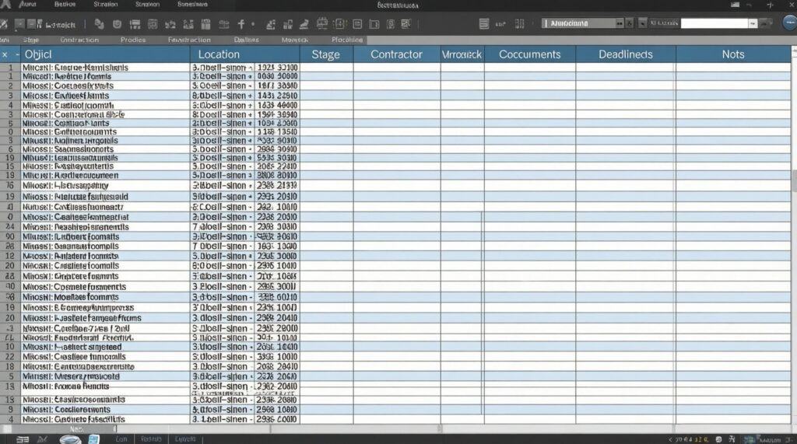797x444 pixels.
Task: Open the Bestion menu
Action: tap(65, 4)
